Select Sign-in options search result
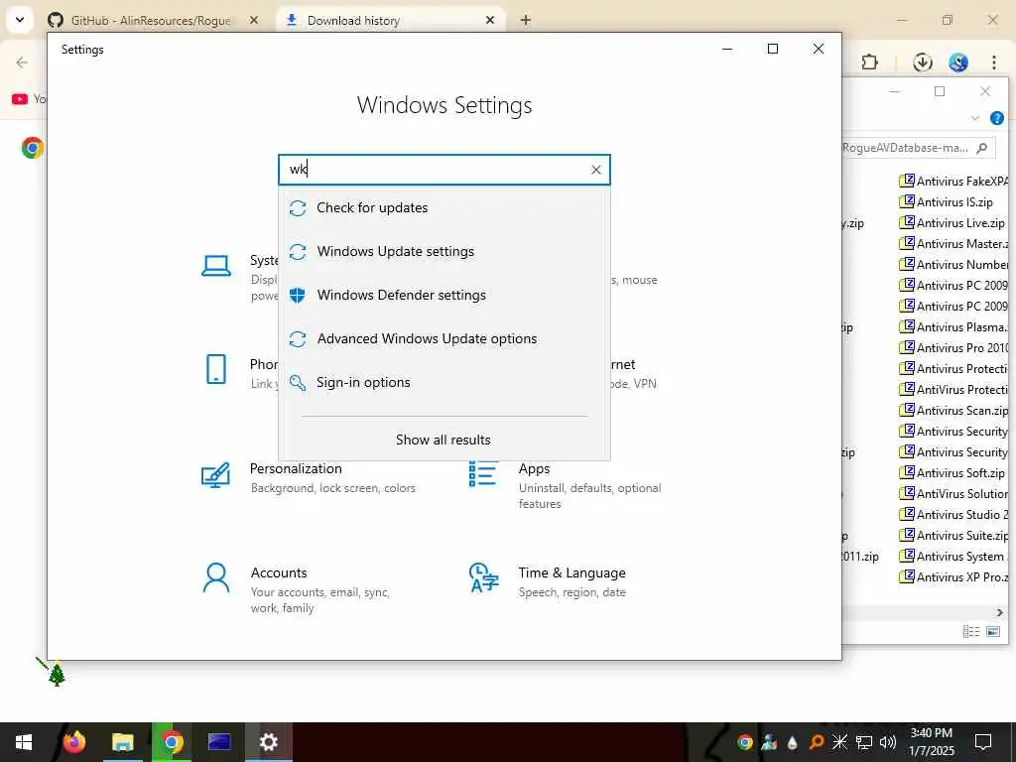1016x762 pixels. point(444,382)
